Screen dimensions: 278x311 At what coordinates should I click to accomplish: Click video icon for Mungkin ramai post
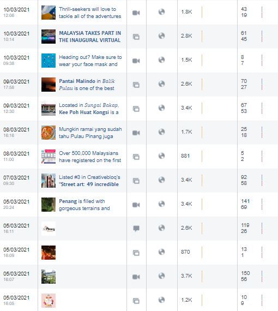coord(136,133)
